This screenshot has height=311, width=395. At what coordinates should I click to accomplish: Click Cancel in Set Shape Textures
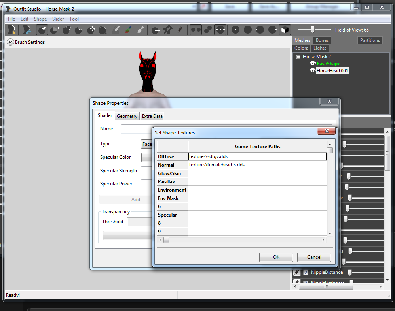coord(314,257)
